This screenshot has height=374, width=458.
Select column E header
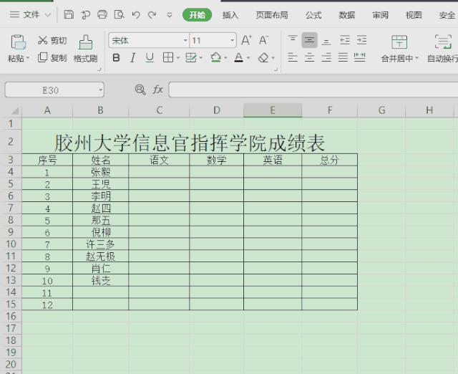(273, 110)
